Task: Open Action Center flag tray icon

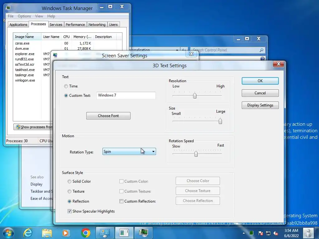Action: pyautogui.click(x=260, y=233)
